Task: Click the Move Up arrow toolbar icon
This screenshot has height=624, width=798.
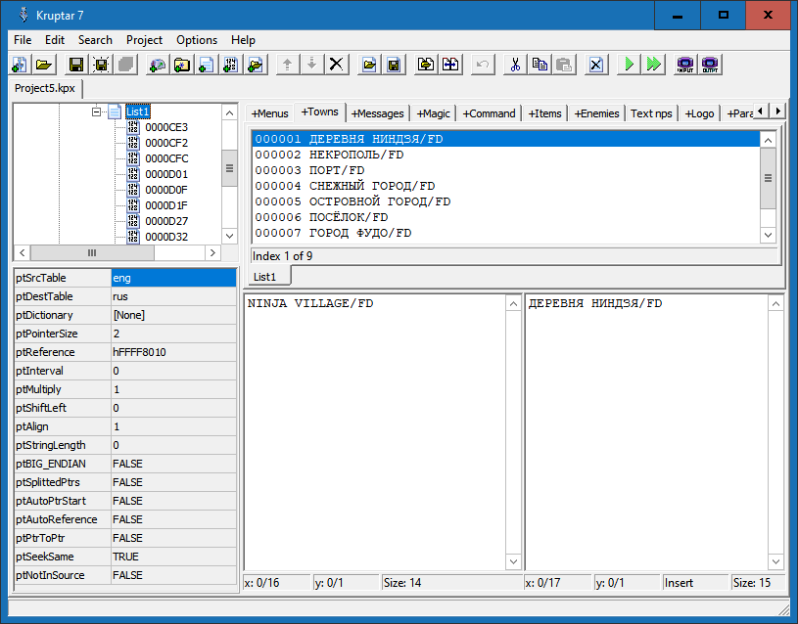Action: point(288,65)
